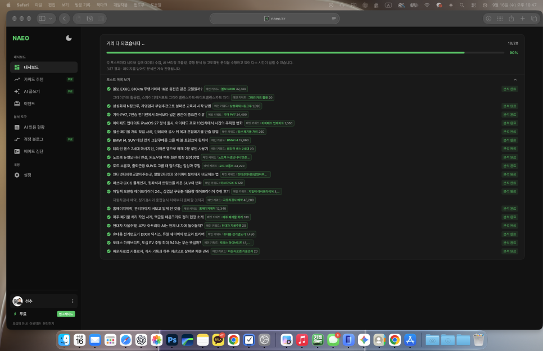Click the Safari share icon
This screenshot has height=351, width=543.
pos(511,19)
